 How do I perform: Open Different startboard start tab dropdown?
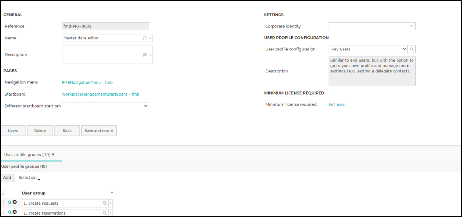[106, 106]
